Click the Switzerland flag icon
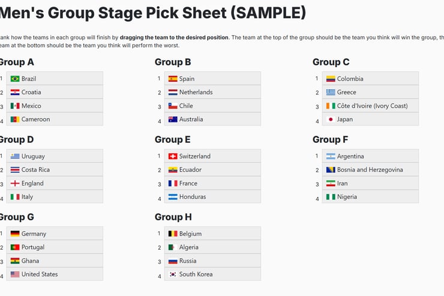 point(173,156)
